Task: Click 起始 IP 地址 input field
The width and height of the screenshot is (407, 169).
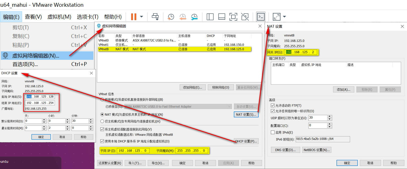Action: 40,96
